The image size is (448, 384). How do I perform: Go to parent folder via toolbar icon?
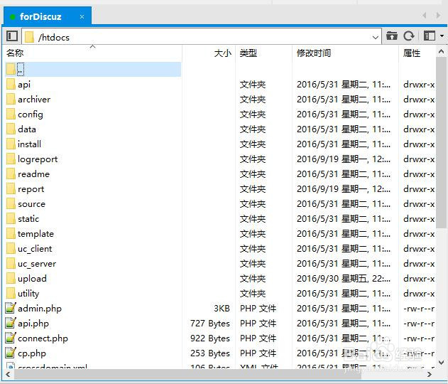pos(392,36)
